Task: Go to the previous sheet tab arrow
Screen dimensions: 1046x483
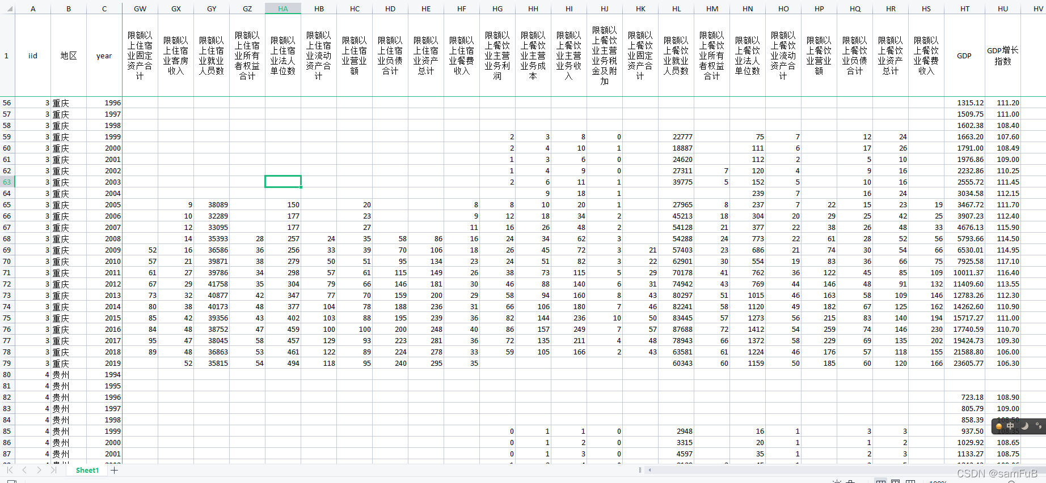Action: (24, 470)
